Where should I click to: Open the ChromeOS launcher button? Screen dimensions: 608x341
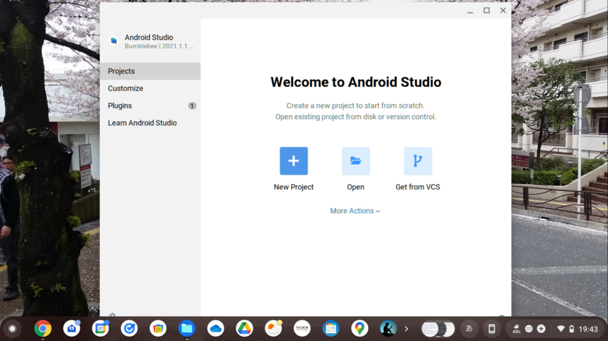click(x=12, y=329)
